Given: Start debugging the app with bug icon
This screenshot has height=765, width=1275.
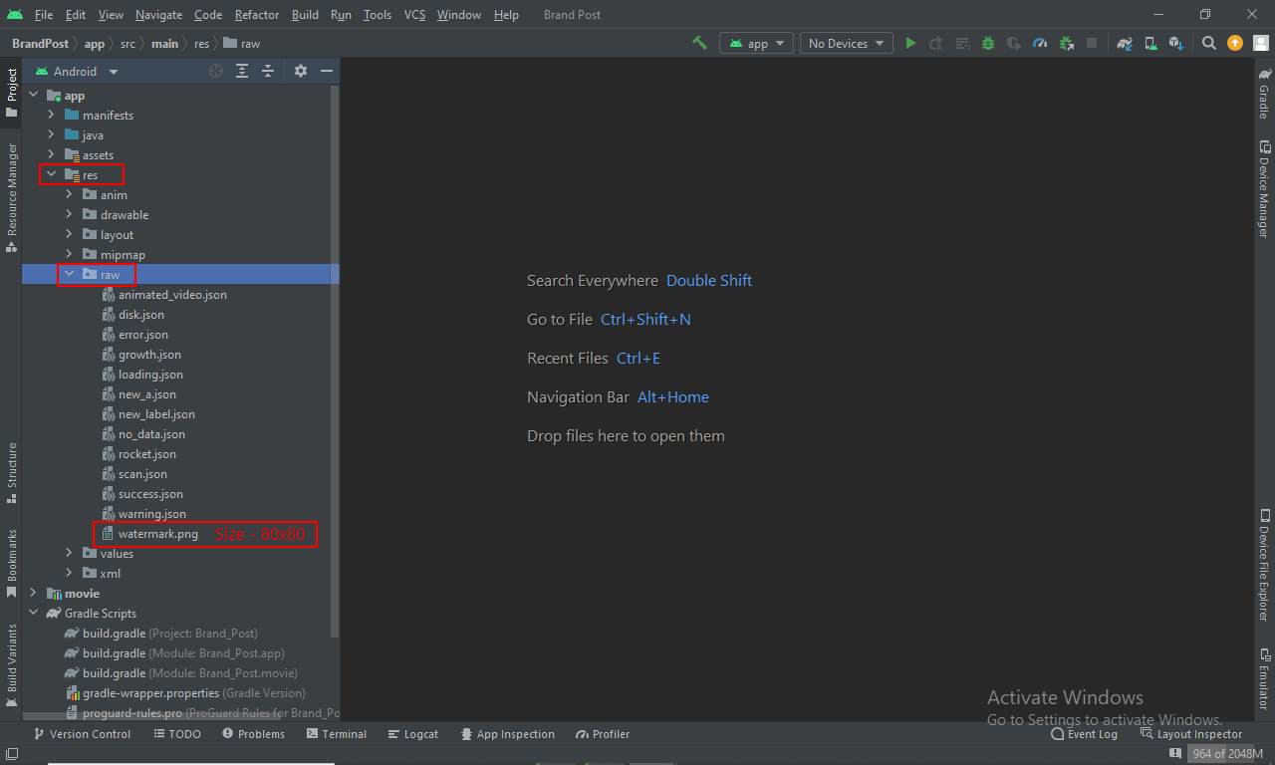Looking at the screenshot, I should pos(987,43).
